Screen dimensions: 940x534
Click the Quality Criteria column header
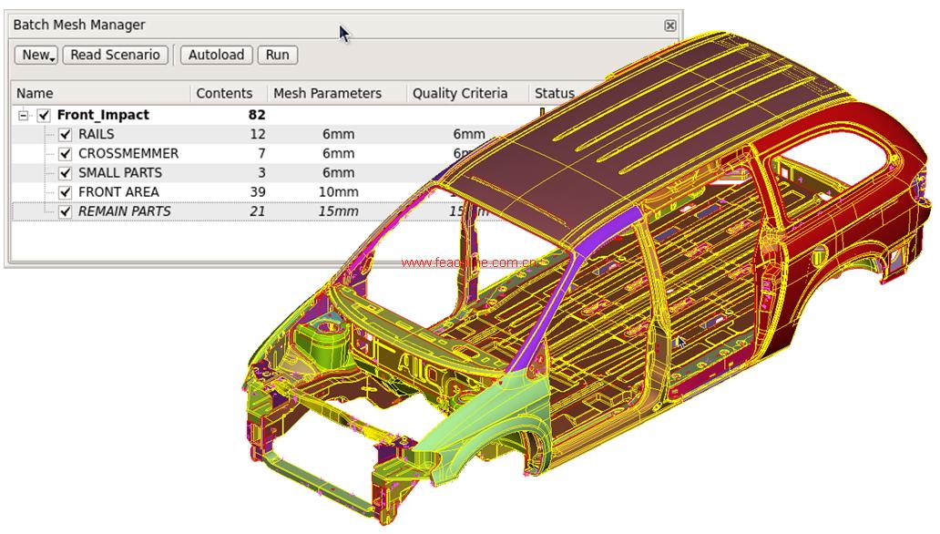pos(460,93)
